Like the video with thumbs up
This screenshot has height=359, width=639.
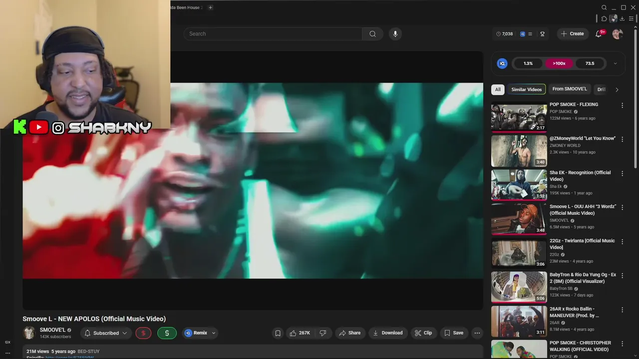point(300,333)
